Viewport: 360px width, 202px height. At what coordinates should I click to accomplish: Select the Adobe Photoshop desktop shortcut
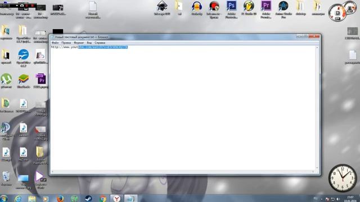coord(231,10)
